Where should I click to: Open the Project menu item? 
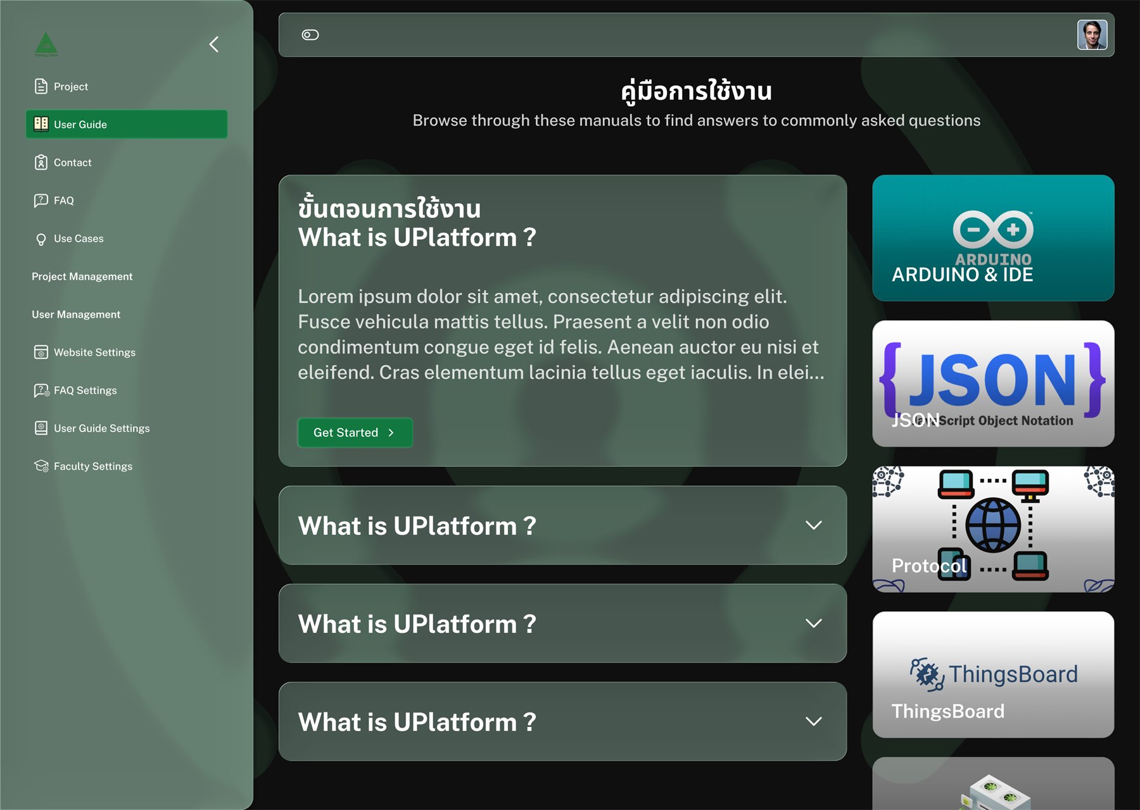127,87
